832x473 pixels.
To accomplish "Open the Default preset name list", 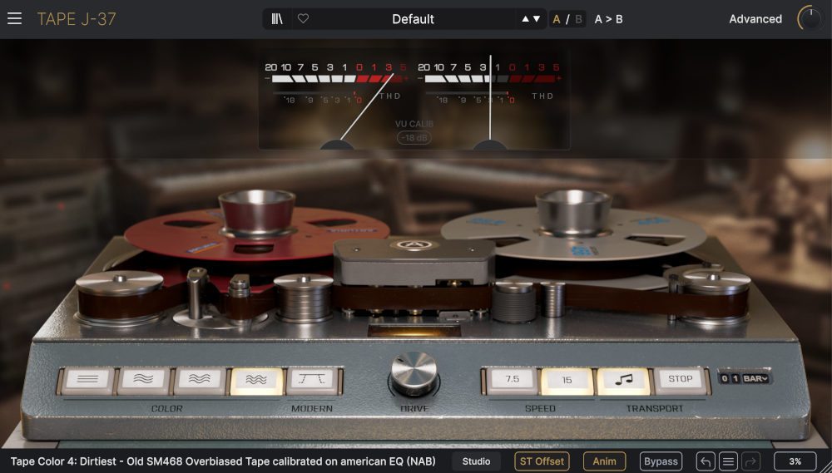I will [414, 19].
